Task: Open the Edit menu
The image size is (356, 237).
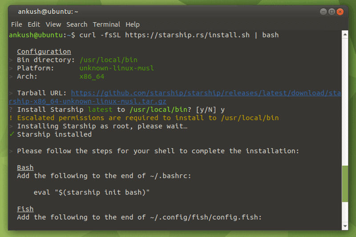Action: (34, 24)
